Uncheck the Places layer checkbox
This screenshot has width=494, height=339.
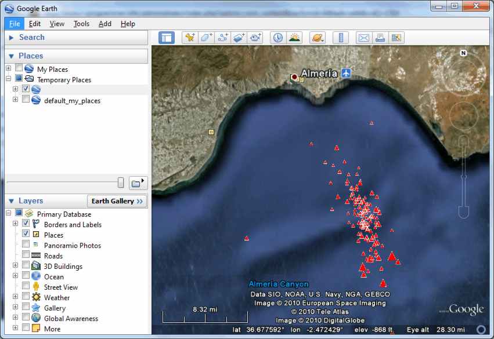click(x=26, y=234)
